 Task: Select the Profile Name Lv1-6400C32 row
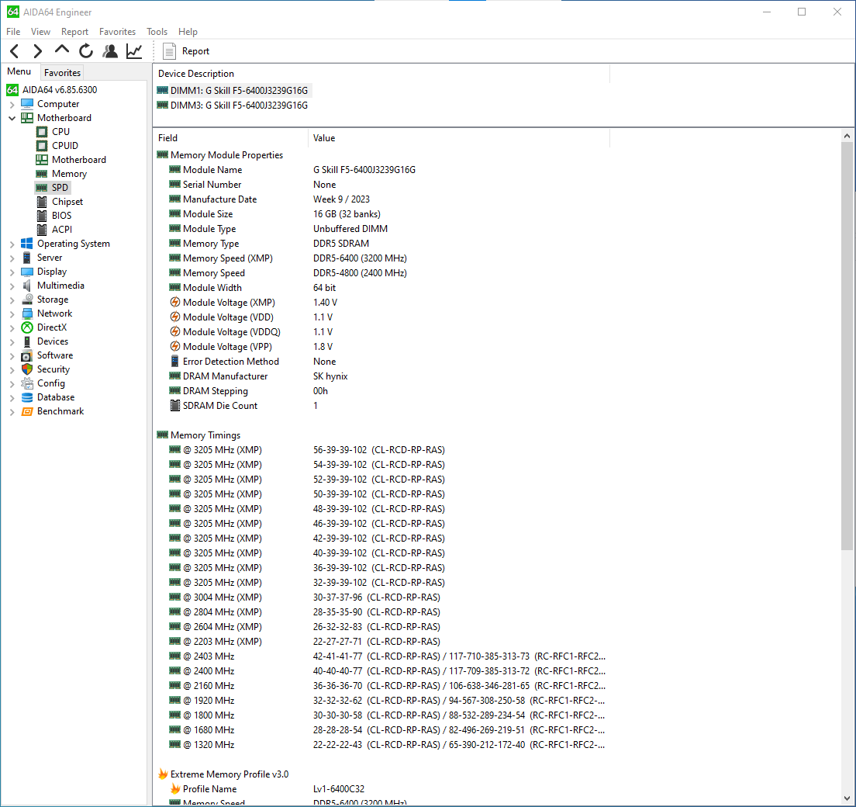pos(382,789)
